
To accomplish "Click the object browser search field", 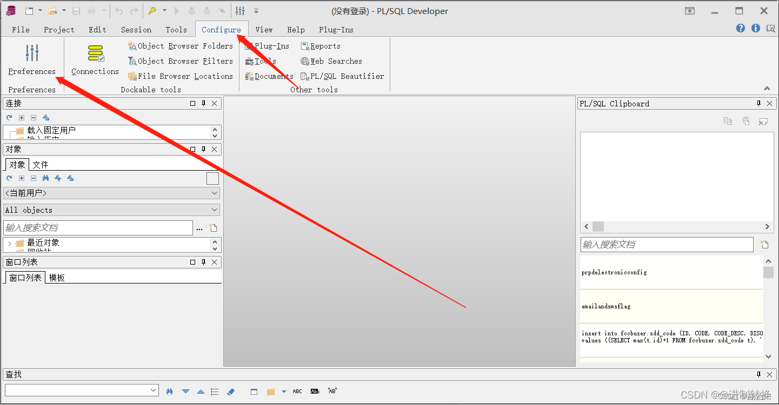I will 98,228.
